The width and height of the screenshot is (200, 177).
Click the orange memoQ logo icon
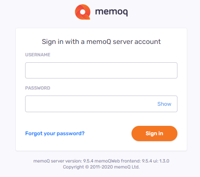[83, 12]
